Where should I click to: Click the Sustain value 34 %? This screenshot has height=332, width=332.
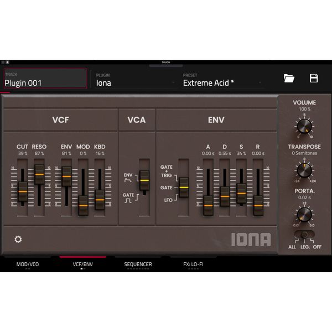pyautogui.click(x=241, y=153)
